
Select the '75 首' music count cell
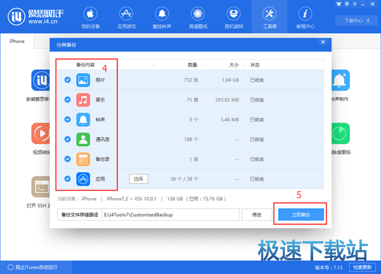192,100
